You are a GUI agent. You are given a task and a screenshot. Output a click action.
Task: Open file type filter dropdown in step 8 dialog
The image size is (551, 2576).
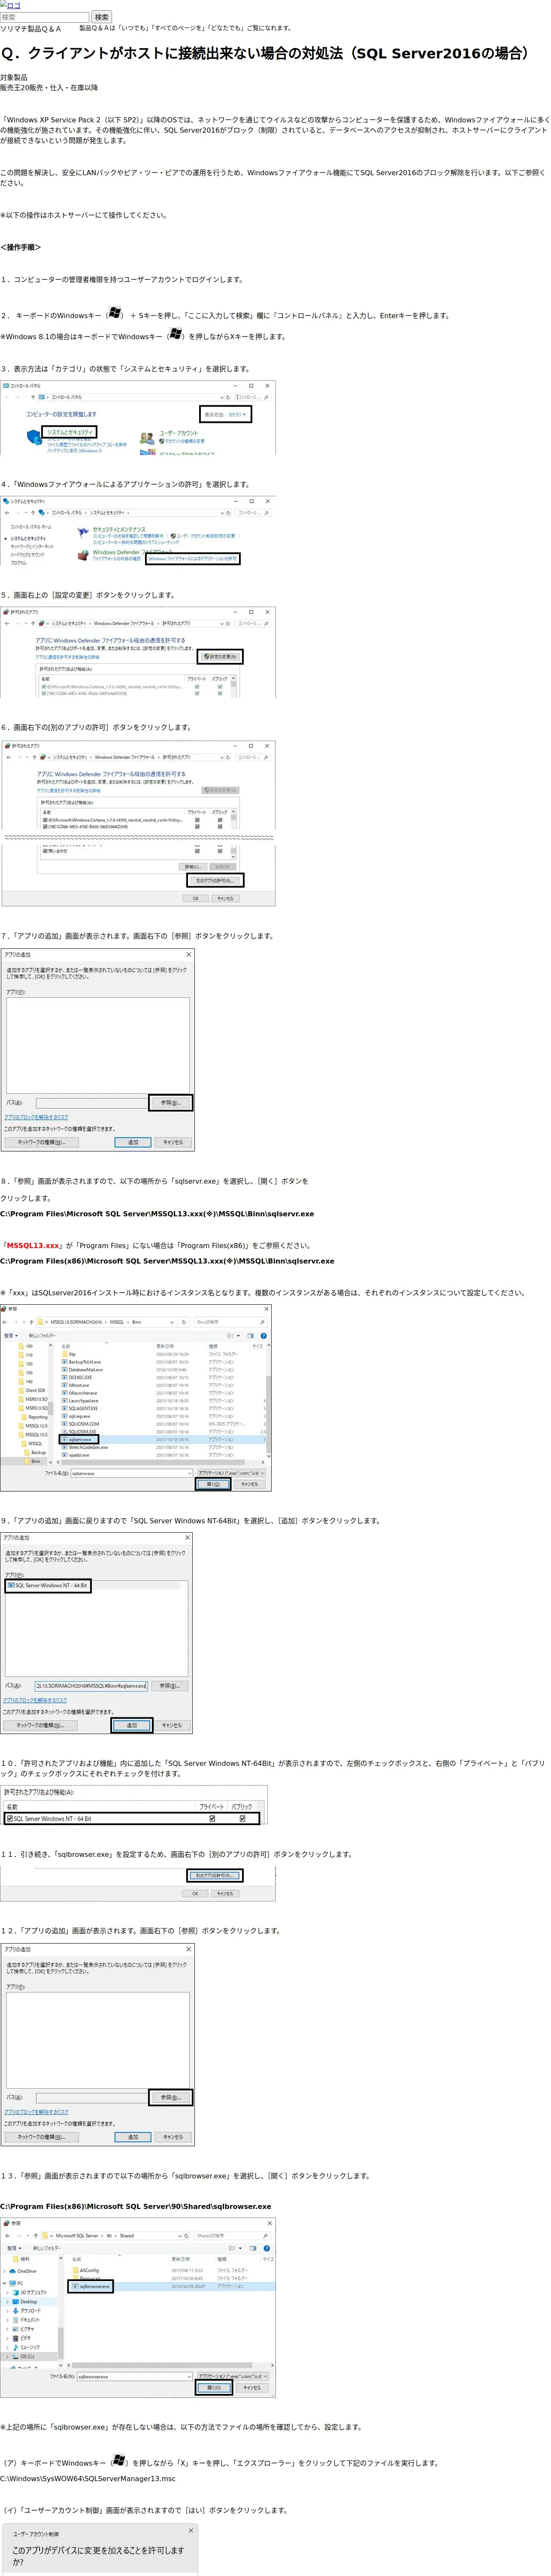coord(230,1473)
